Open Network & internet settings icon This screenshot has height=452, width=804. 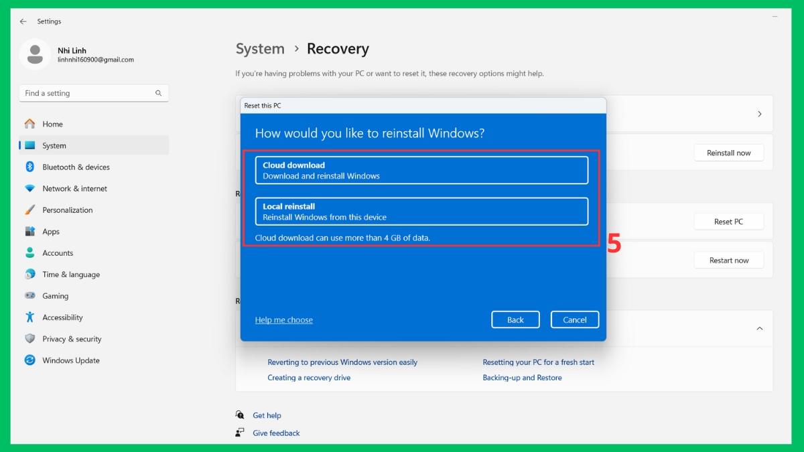[x=30, y=188]
